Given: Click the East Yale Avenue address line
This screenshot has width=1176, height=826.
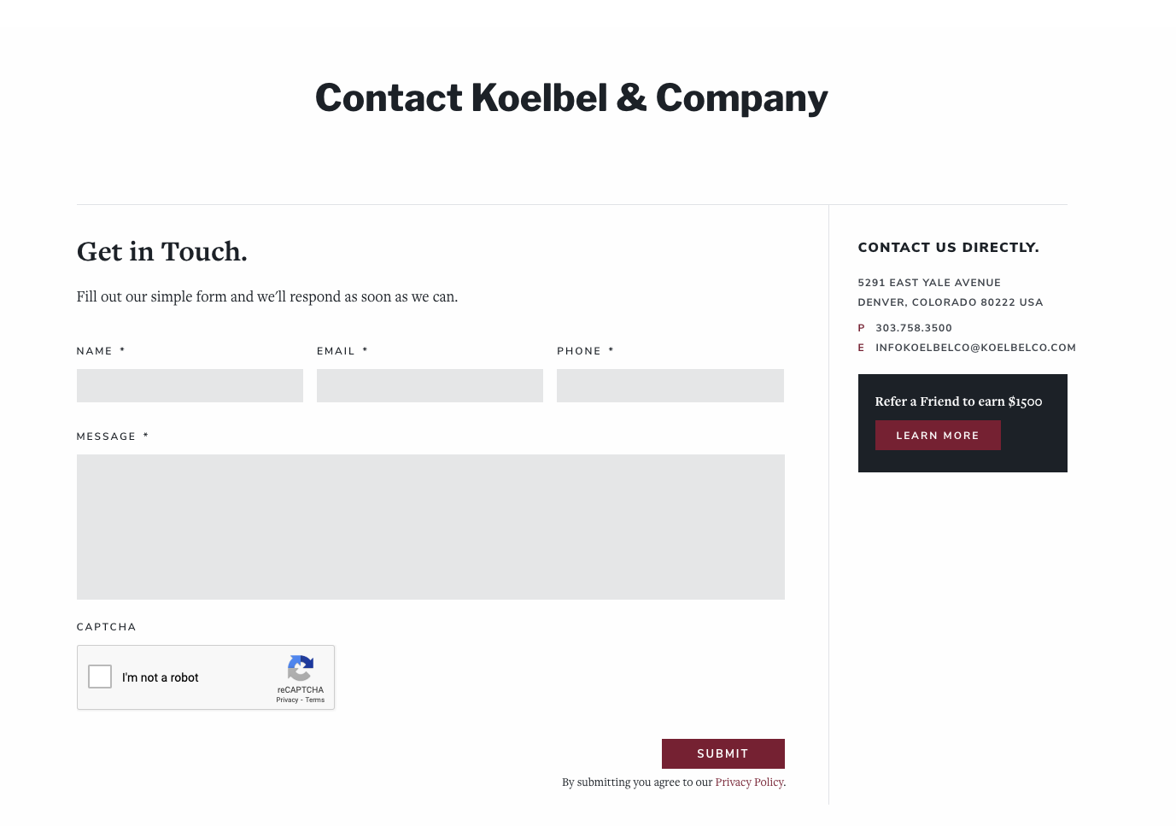Looking at the screenshot, I should tap(929, 283).
